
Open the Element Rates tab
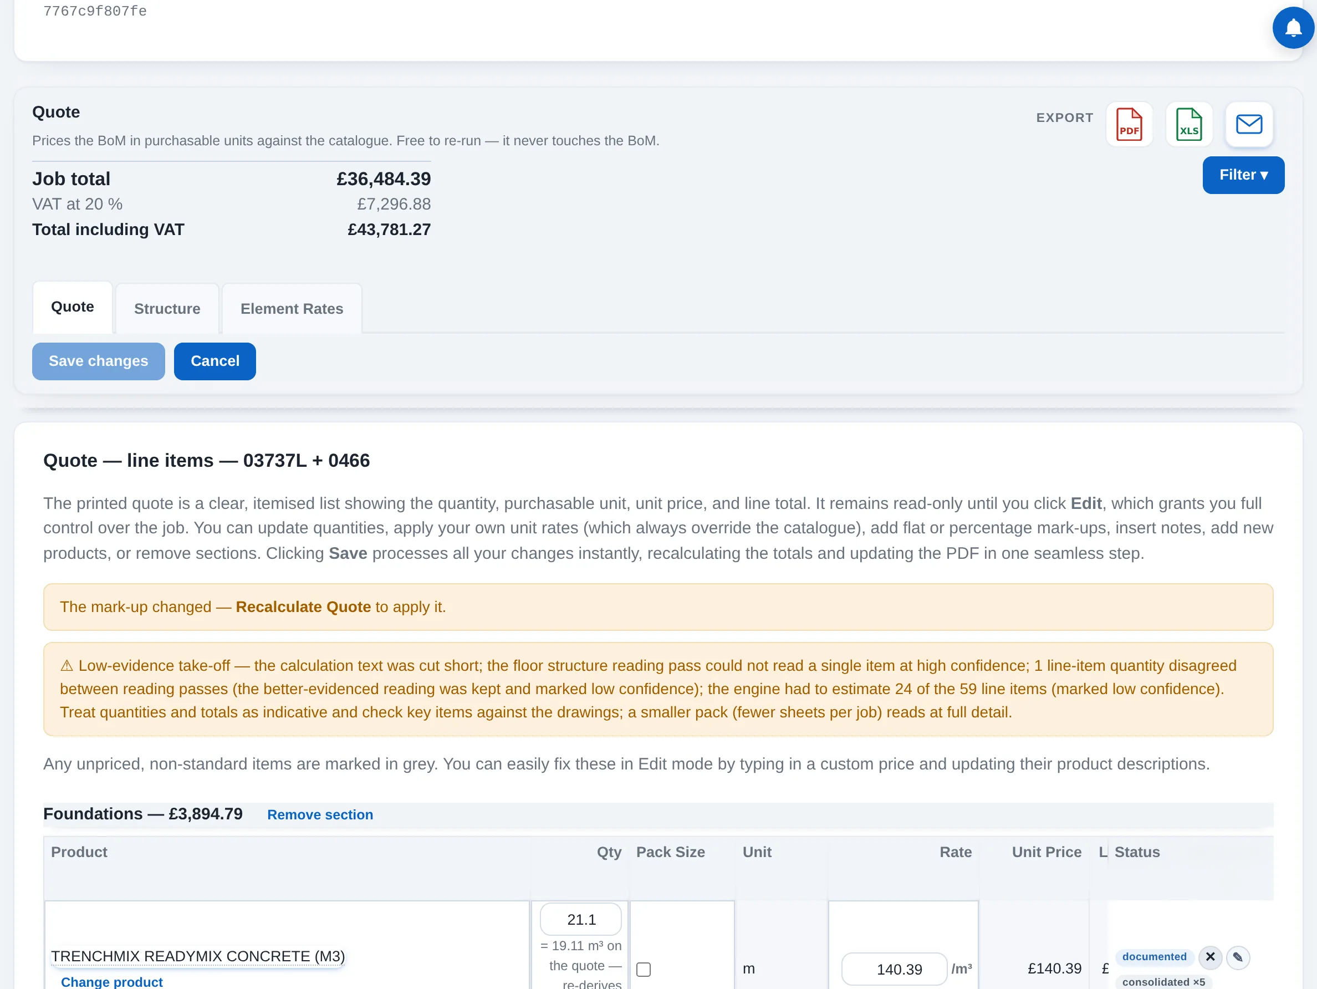coord(292,308)
